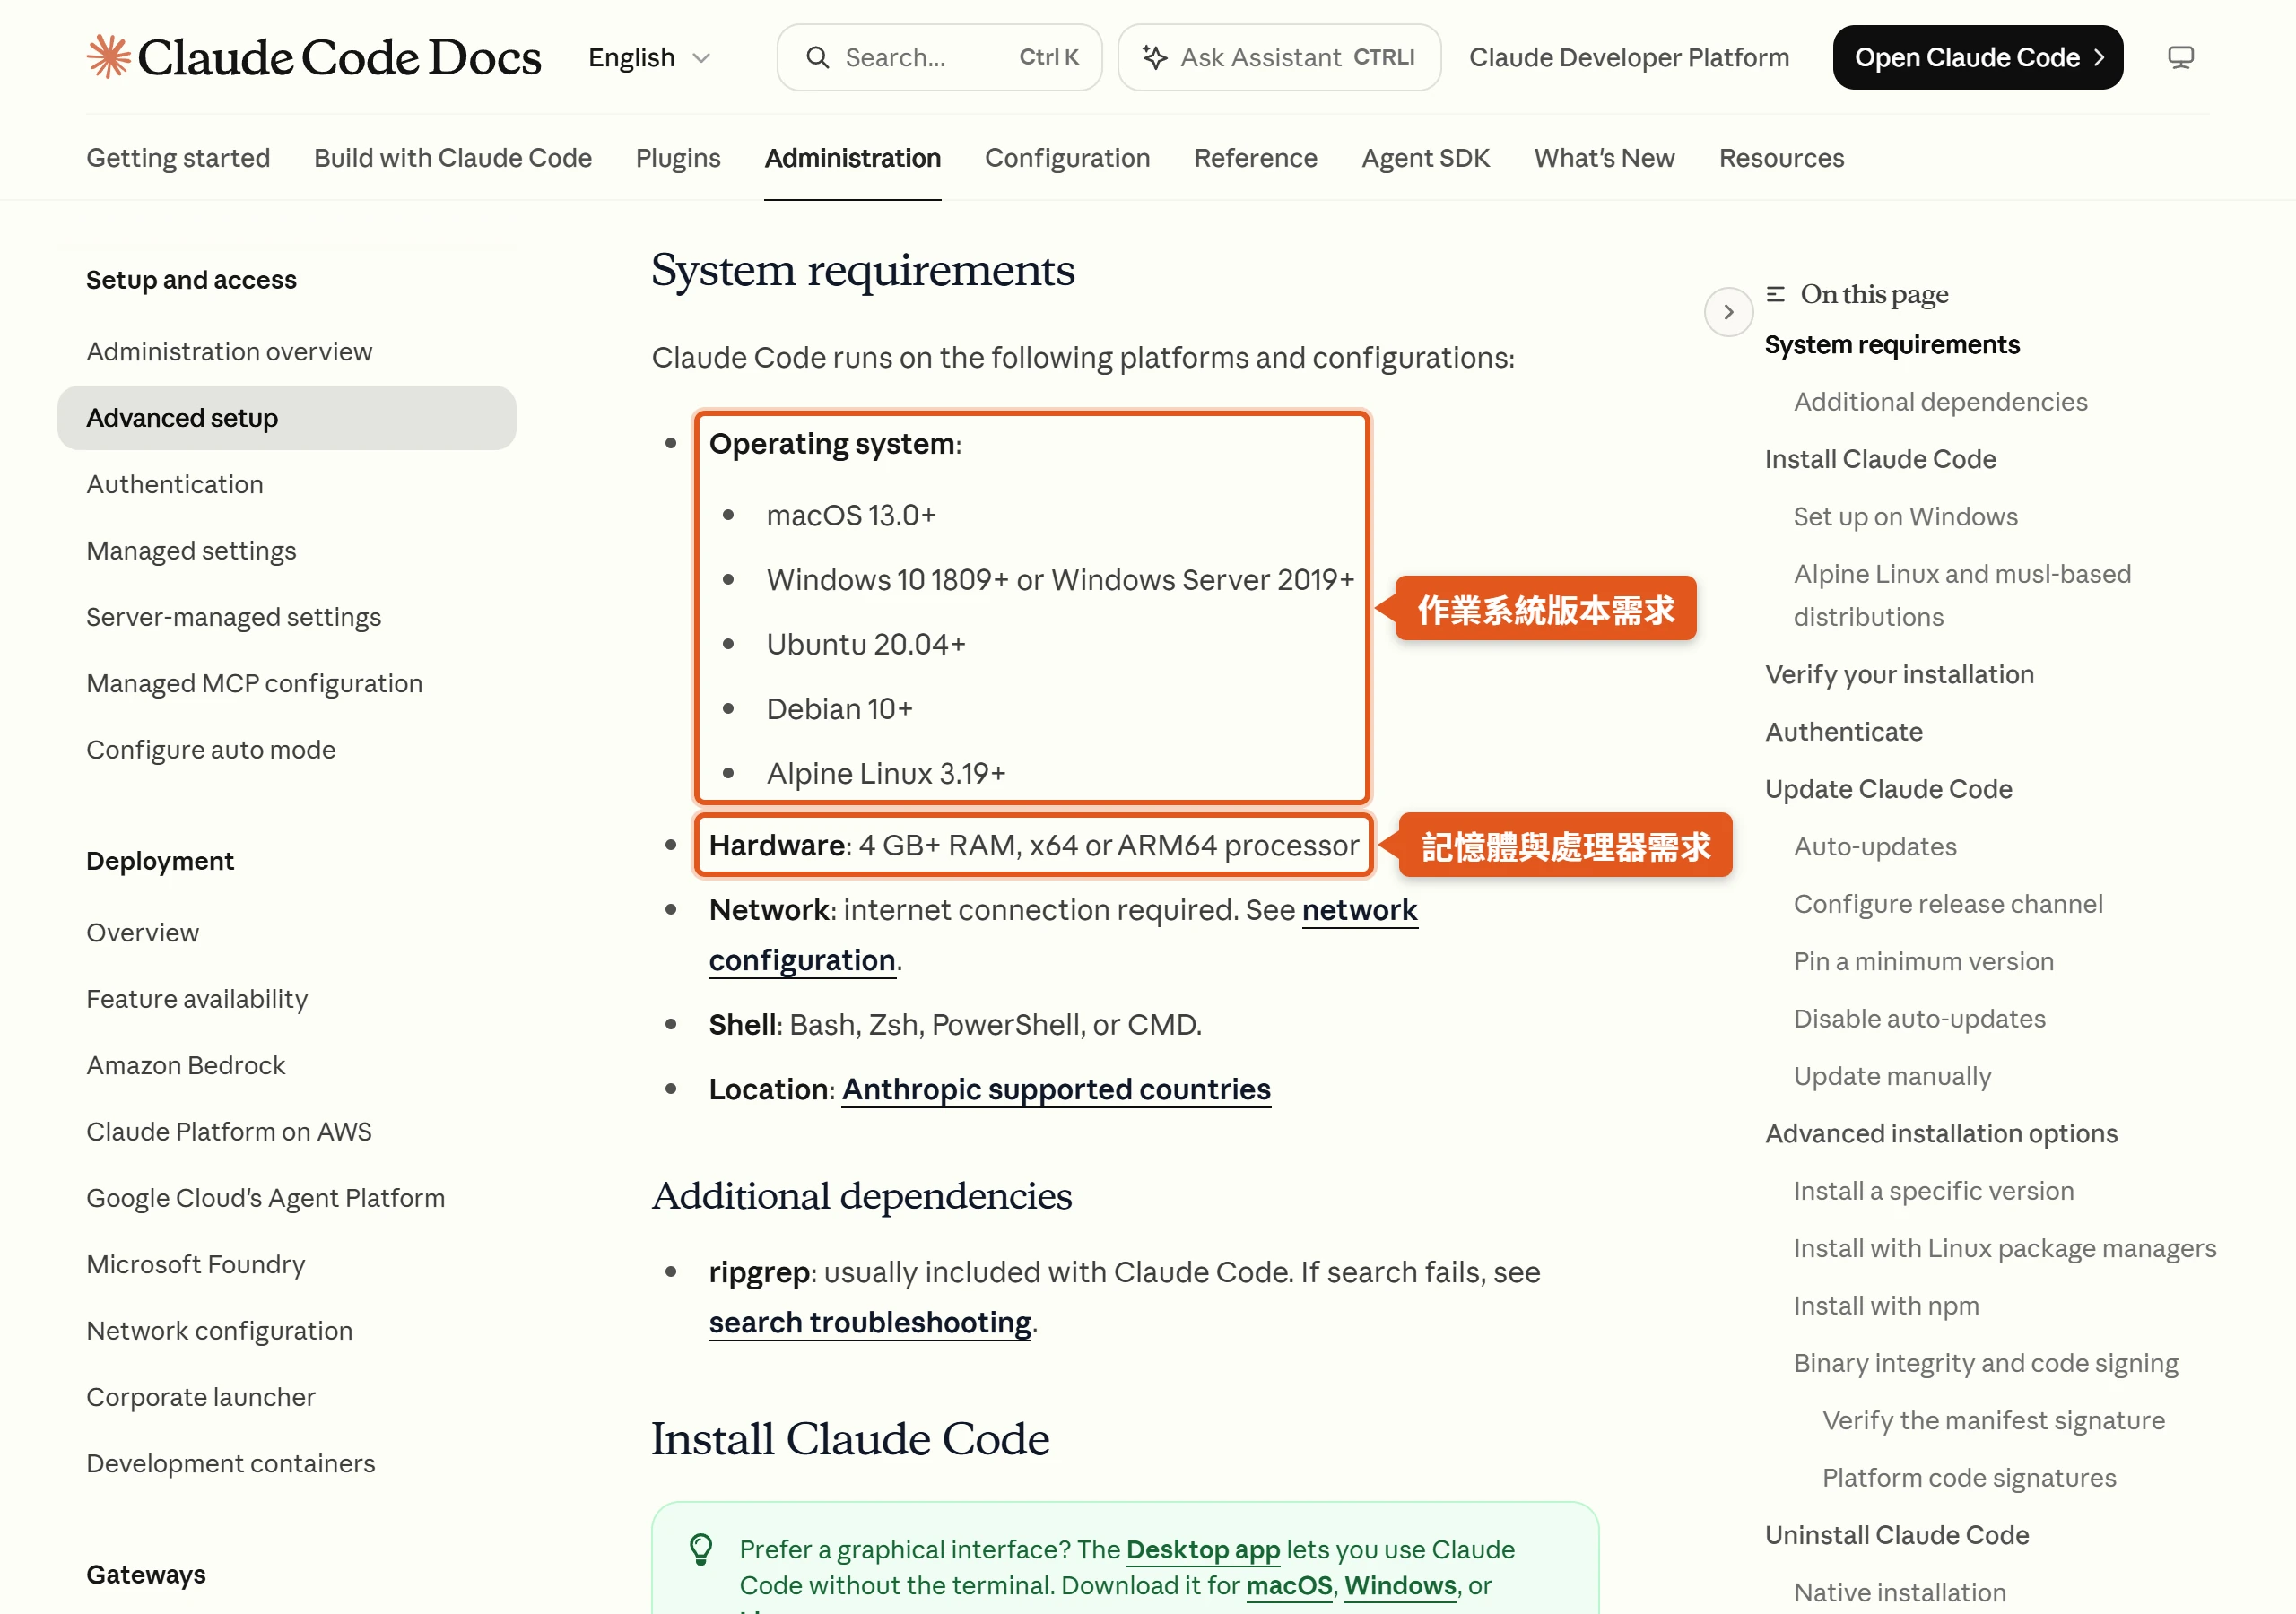Screen dimensions: 2296x1614
Task: Focus the Search input field
Action: [x=939, y=58]
